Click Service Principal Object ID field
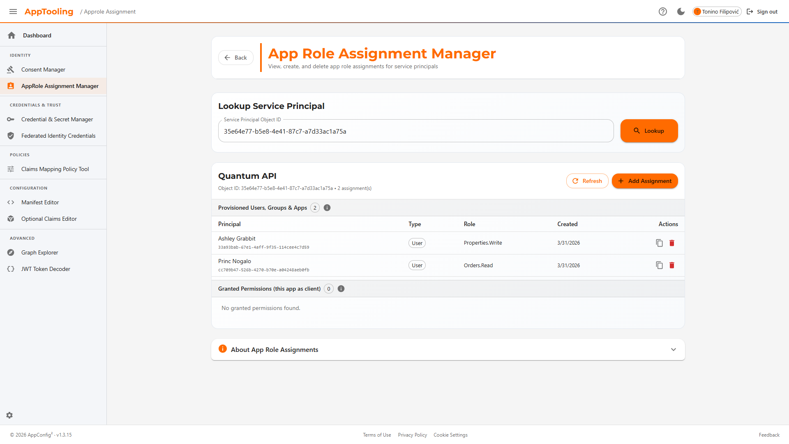The image size is (789, 444). tap(415, 132)
